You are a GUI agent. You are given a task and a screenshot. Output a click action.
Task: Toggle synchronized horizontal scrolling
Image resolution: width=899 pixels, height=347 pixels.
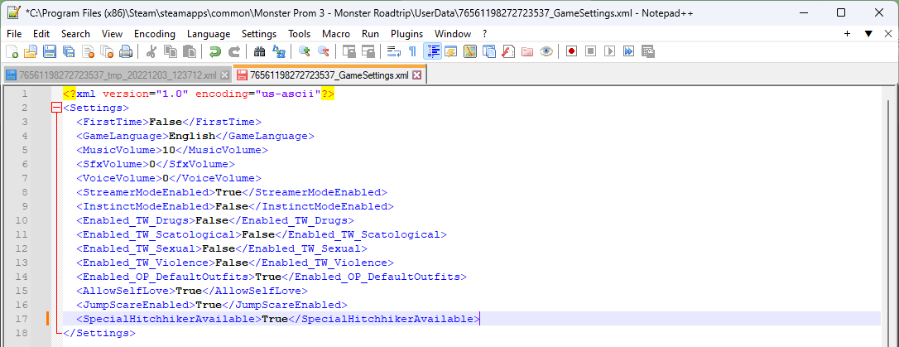click(368, 52)
